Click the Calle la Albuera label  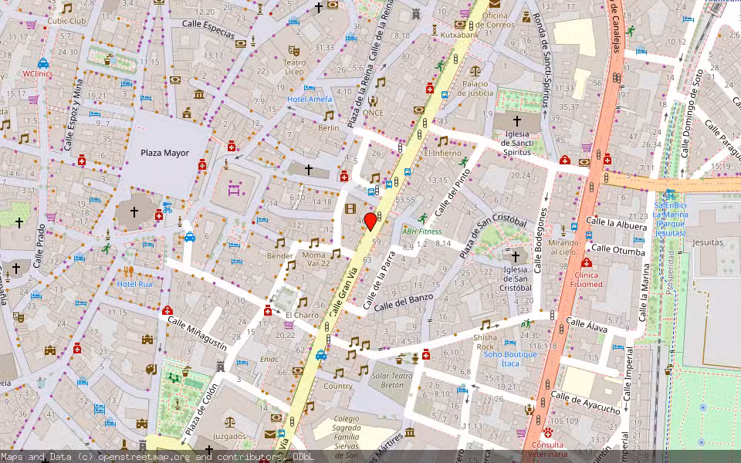click(x=616, y=224)
